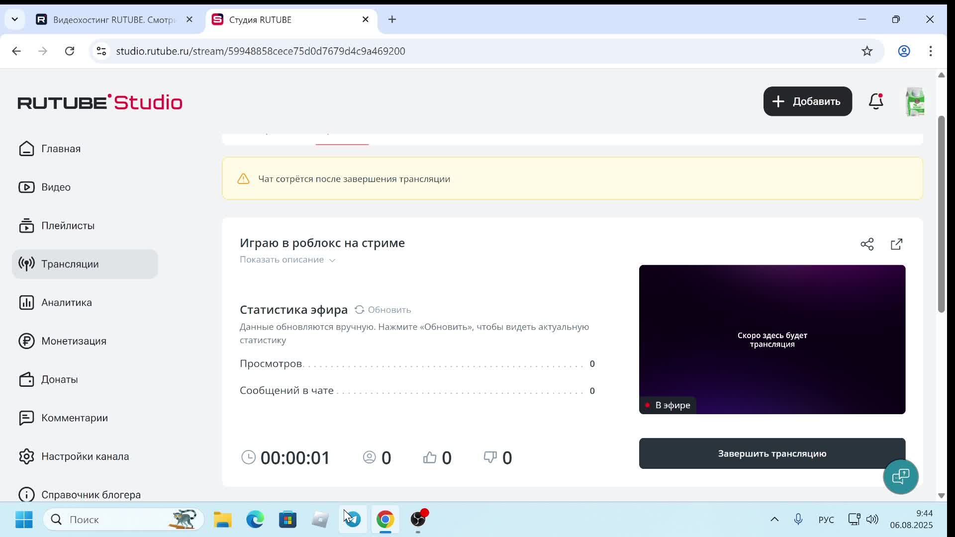Bookmark this page with star icon

click(x=867, y=51)
